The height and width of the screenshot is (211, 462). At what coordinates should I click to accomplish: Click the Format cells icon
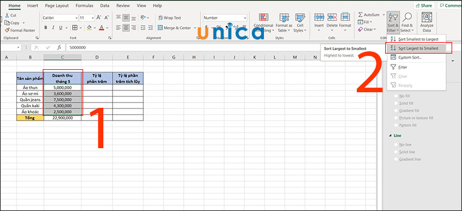coord(345,17)
